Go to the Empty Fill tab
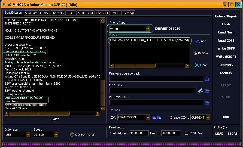Viewport: 243px width, 148px height. pyautogui.click(x=102, y=13)
